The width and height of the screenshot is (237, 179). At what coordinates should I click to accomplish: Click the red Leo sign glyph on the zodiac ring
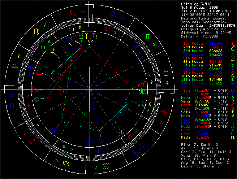point(74,13)
